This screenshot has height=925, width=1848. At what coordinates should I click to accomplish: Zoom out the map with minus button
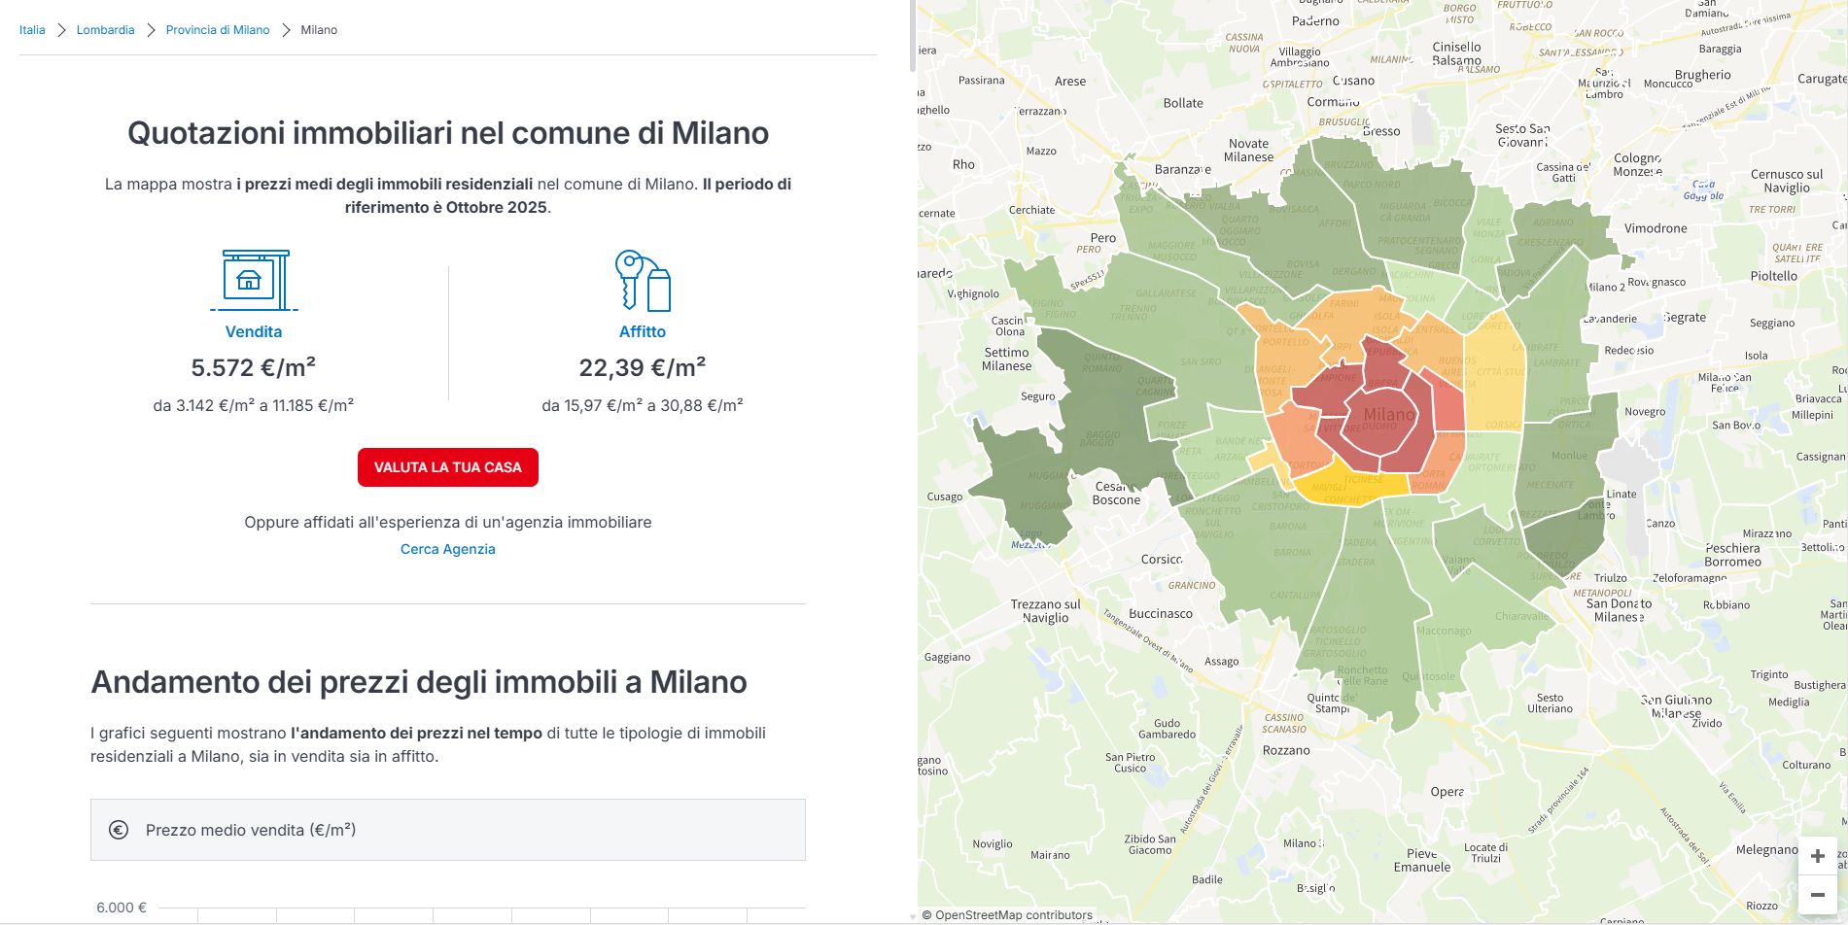1817,895
